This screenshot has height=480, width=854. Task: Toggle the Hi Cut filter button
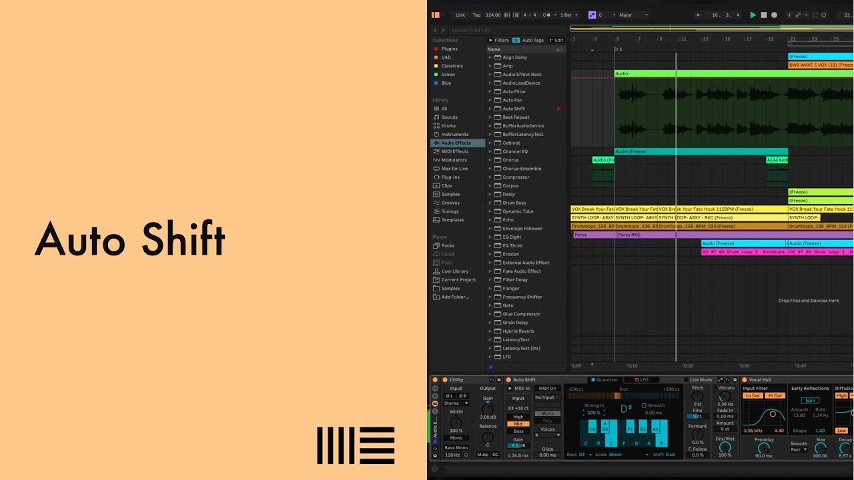(775, 395)
